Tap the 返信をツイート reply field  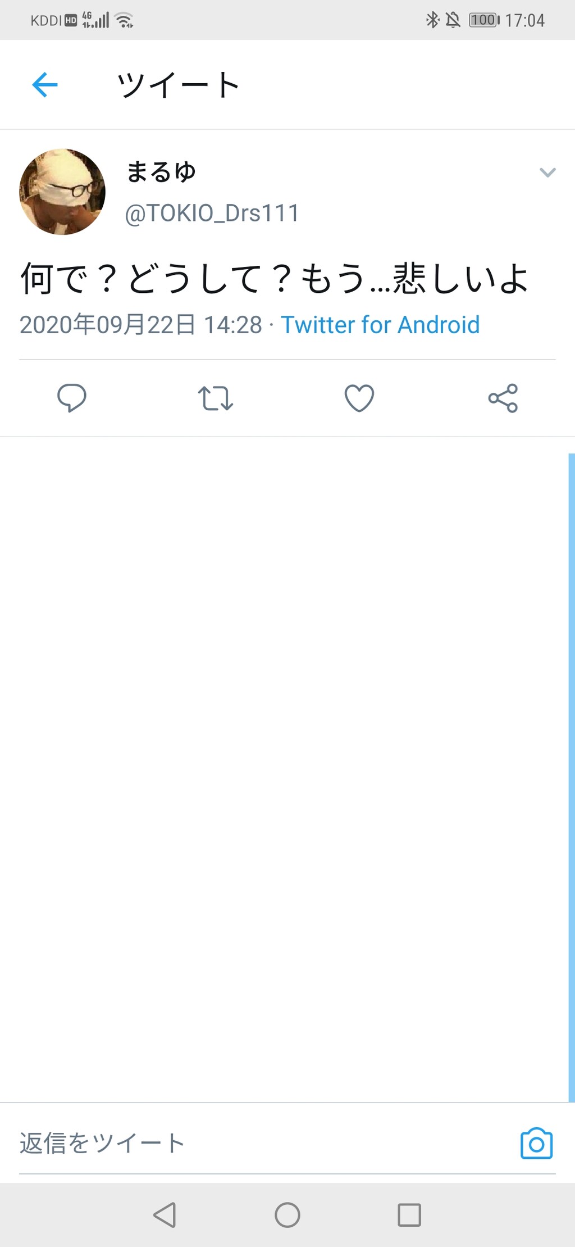[x=225, y=1143]
